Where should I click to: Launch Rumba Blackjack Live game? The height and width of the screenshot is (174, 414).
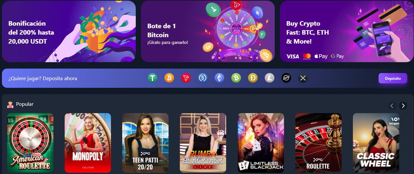click(x=203, y=143)
